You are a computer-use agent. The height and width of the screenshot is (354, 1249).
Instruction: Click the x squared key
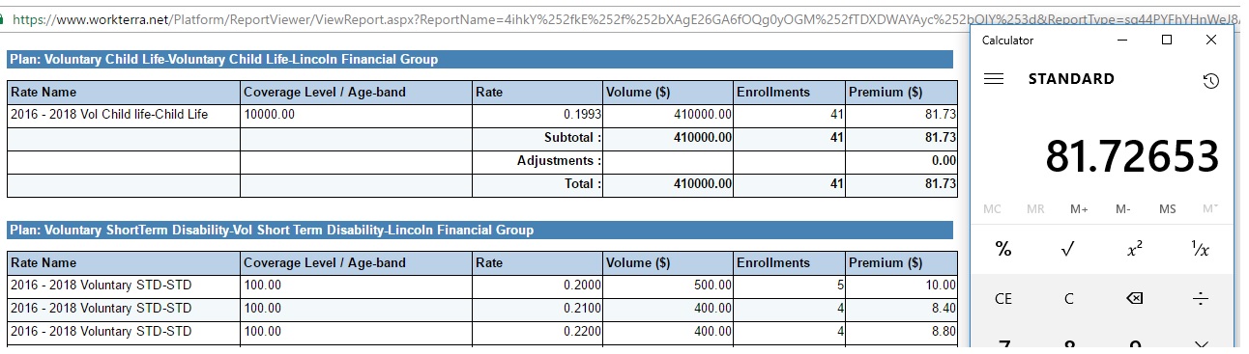click(x=1135, y=249)
